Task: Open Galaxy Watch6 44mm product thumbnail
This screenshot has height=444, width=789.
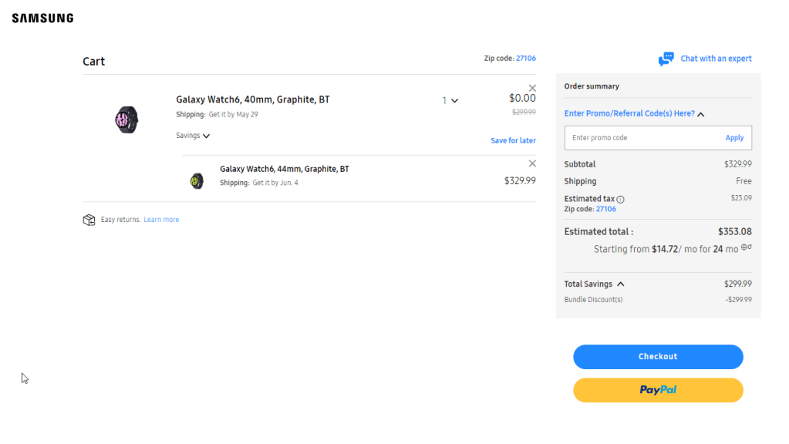Action: pyautogui.click(x=197, y=180)
